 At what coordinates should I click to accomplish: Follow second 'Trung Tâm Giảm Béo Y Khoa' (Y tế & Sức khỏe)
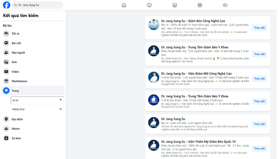click(259, 101)
